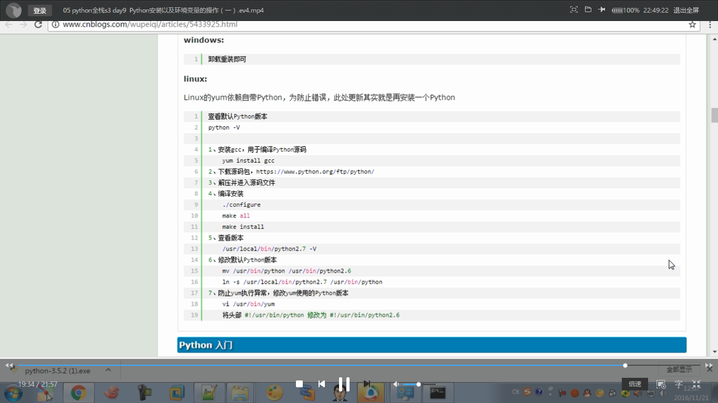Open the https://www.python.org/ftp/python/ link
Image resolution: width=718 pixels, height=403 pixels.
(x=315, y=172)
